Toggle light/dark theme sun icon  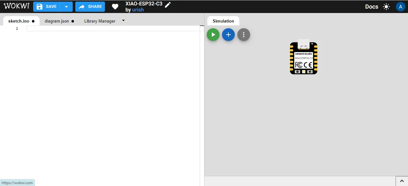386,7
